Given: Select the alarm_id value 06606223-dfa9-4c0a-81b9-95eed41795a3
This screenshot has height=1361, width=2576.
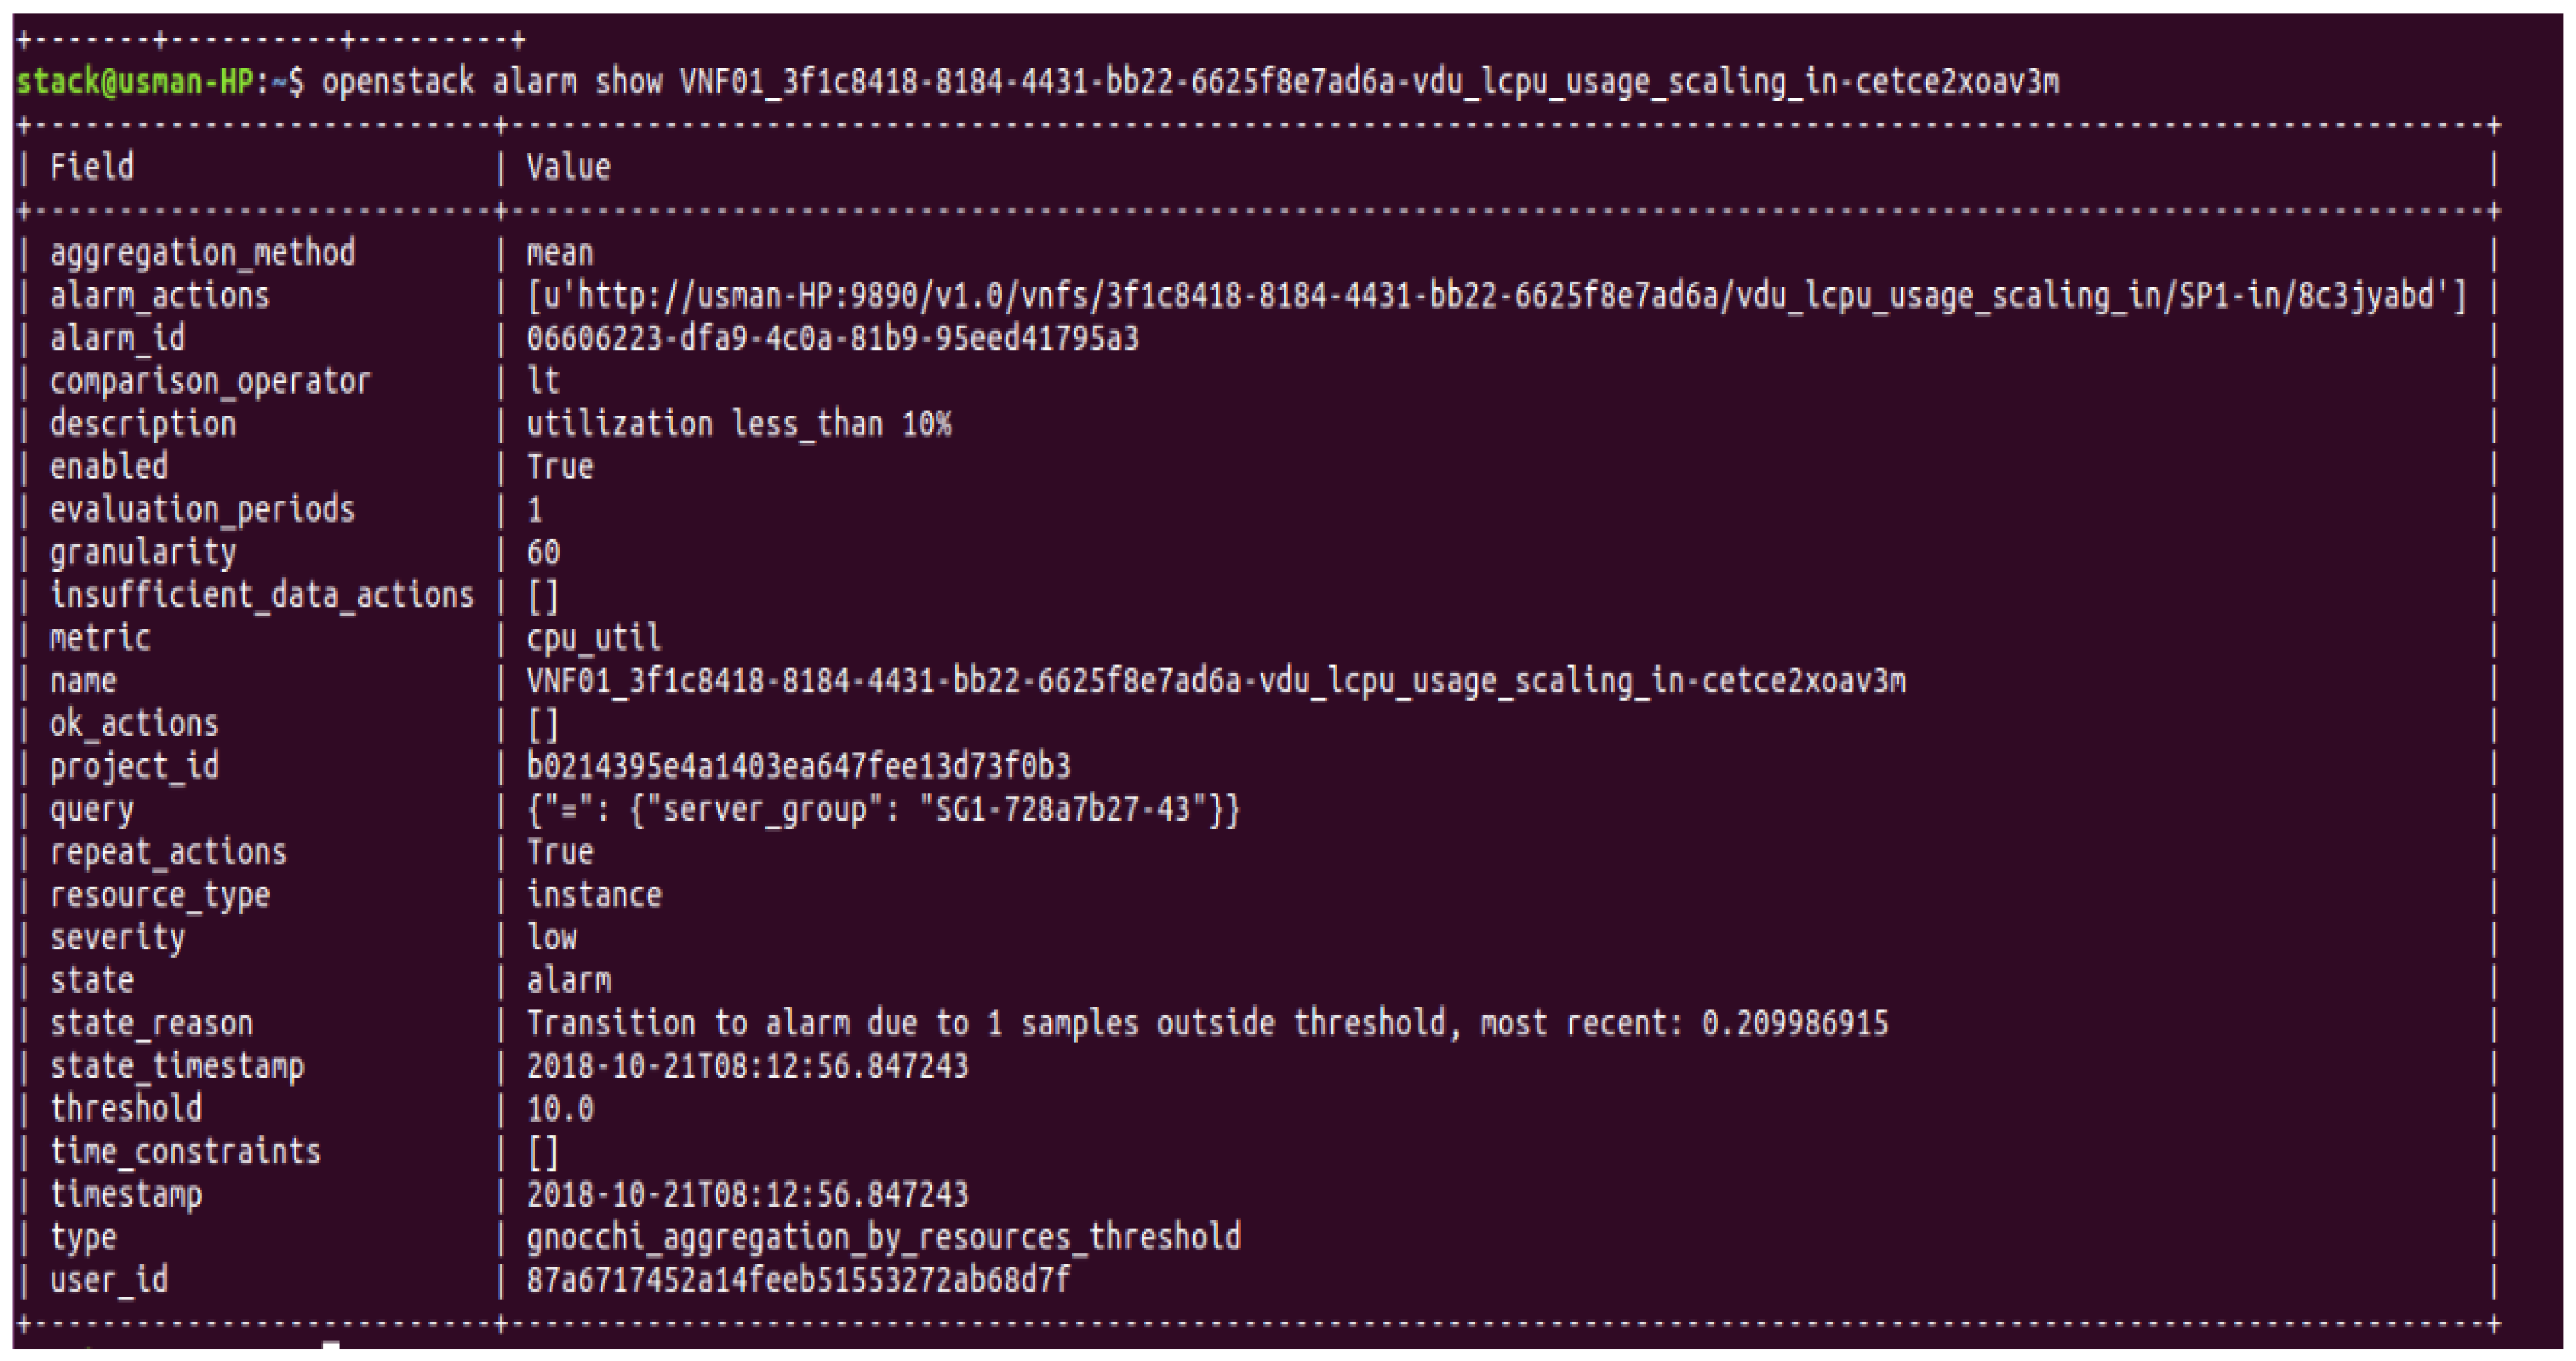Looking at the screenshot, I should point(832,338).
